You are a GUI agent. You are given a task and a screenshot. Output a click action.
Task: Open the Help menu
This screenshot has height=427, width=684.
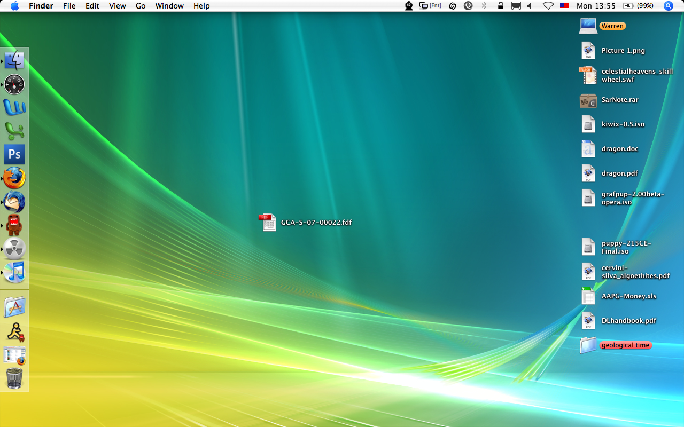point(201,6)
